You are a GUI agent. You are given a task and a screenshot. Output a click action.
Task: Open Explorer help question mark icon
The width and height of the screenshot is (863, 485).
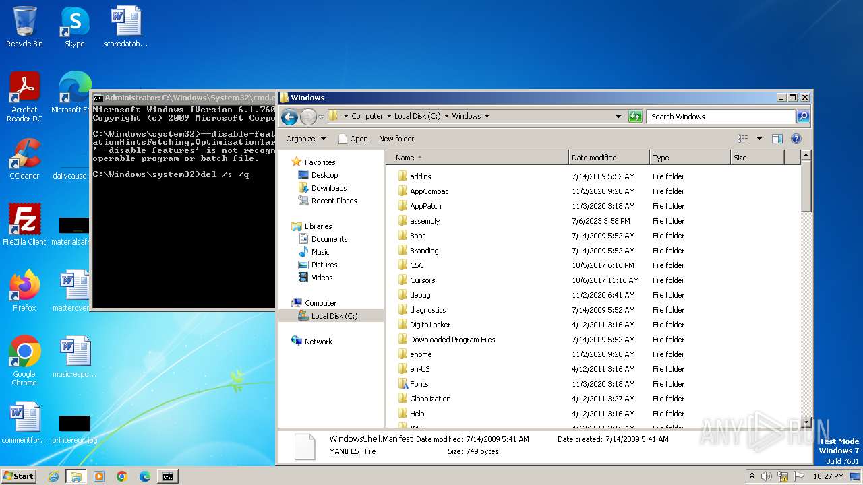tap(796, 139)
